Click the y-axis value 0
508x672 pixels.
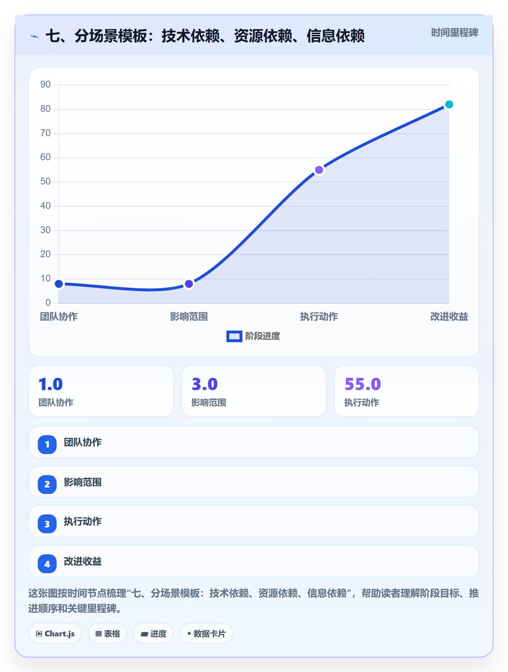(x=48, y=303)
